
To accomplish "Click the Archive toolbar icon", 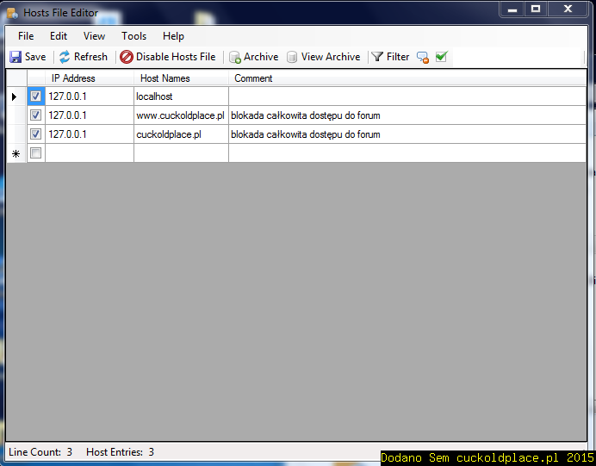I will coord(234,57).
